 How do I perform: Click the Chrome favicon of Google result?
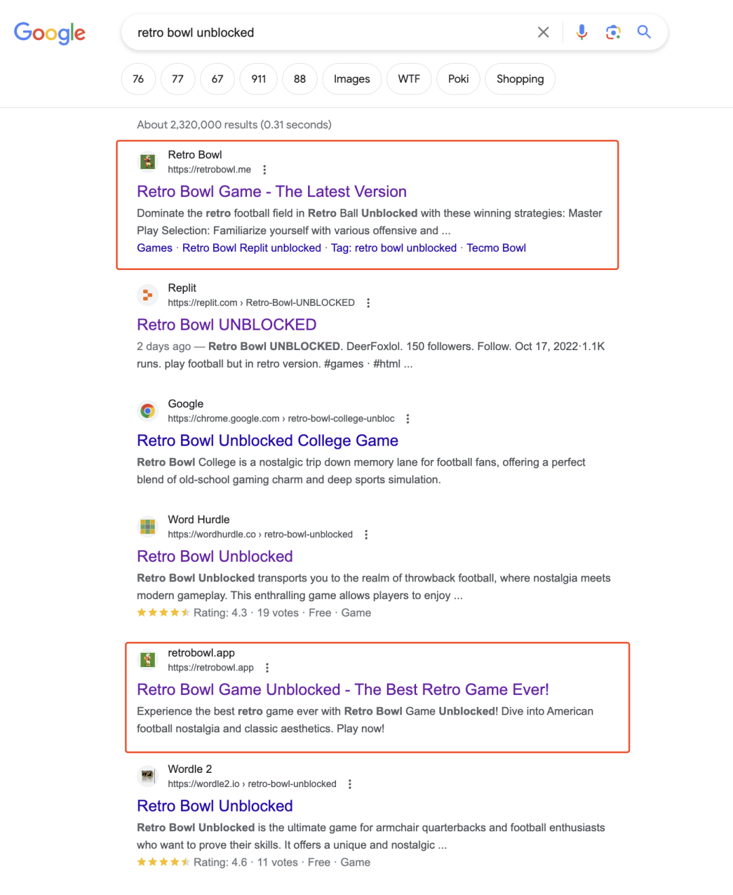pos(147,411)
